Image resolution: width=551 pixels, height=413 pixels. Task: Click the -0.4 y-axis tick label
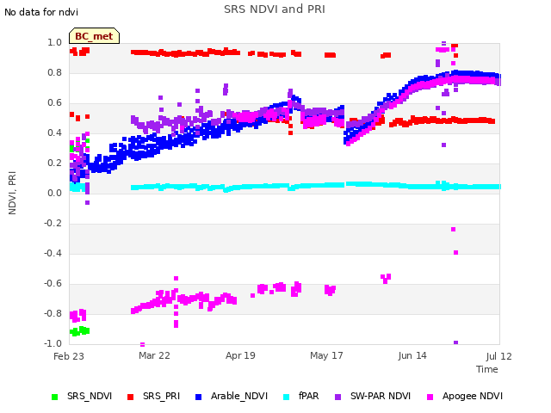[x=53, y=253]
